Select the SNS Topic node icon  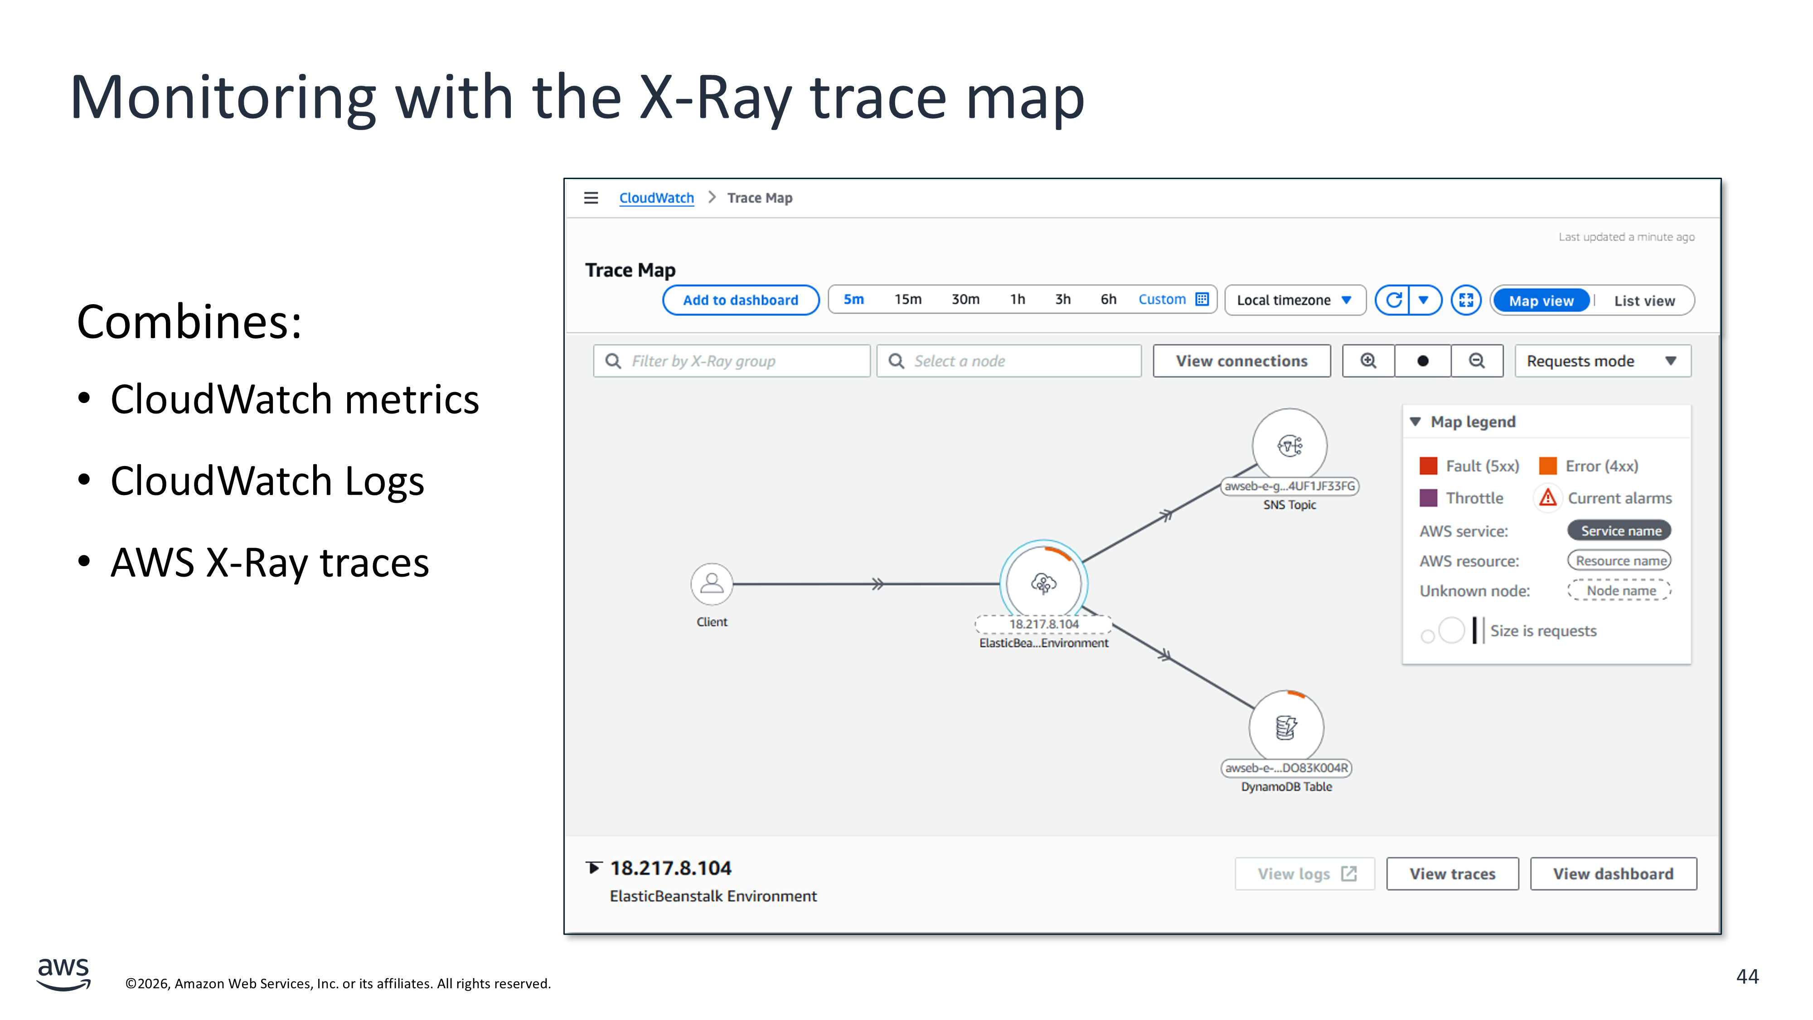[x=1289, y=446]
